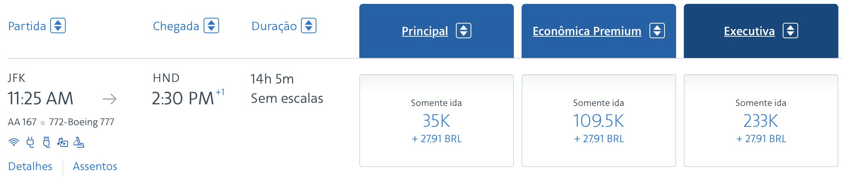Click the sort arrows beside Chegada
843x177 pixels.
click(x=211, y=26)
